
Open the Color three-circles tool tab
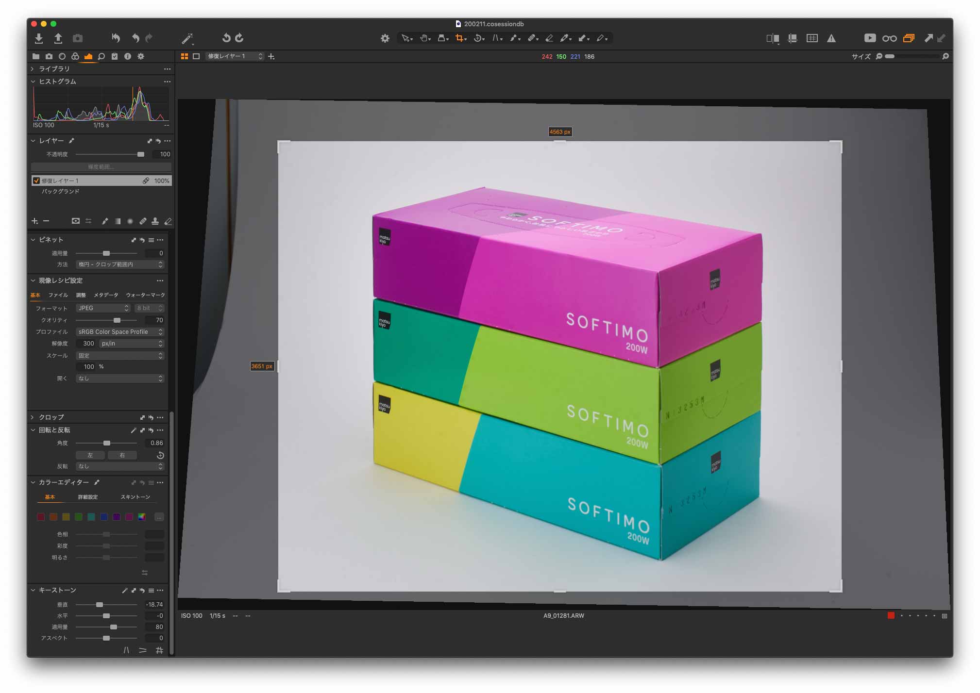75,56
